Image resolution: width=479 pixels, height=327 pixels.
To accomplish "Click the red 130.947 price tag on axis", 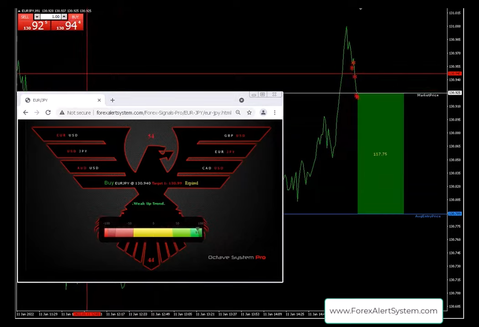I will pos(454,74).
